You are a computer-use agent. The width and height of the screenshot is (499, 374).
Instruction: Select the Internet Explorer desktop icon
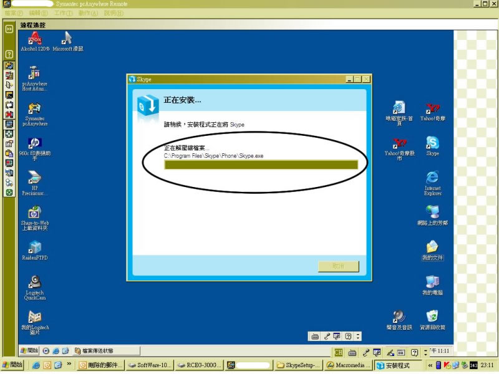click(x=432, y=183)
